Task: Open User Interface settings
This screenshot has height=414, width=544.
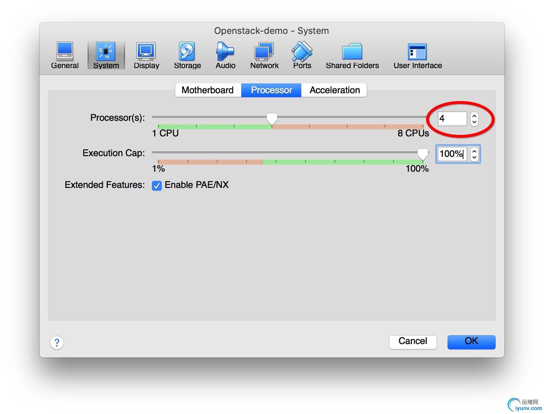Action: pyautogui.click(x=418, y=55)
